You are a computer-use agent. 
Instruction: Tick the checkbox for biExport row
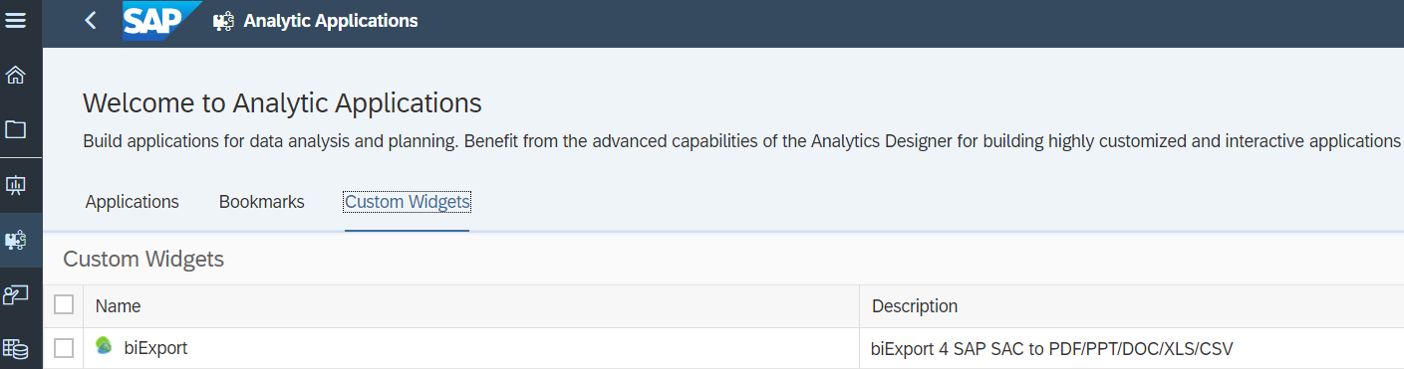tap(64, 348)
